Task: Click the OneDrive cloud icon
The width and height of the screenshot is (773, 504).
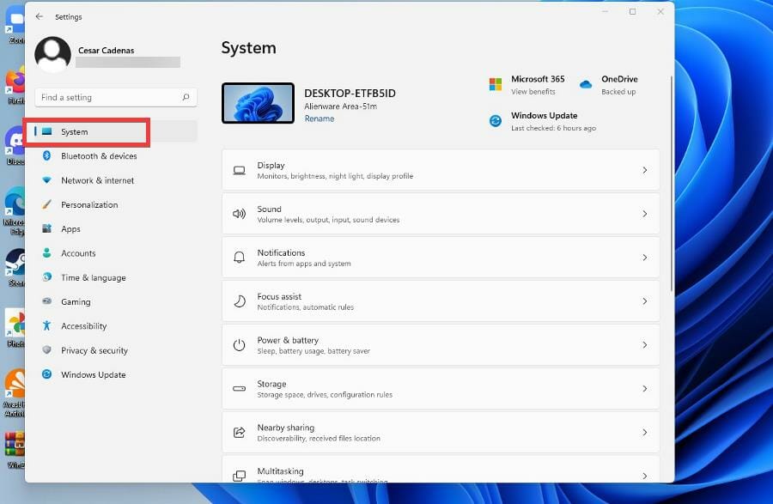Action: (587, 82)
